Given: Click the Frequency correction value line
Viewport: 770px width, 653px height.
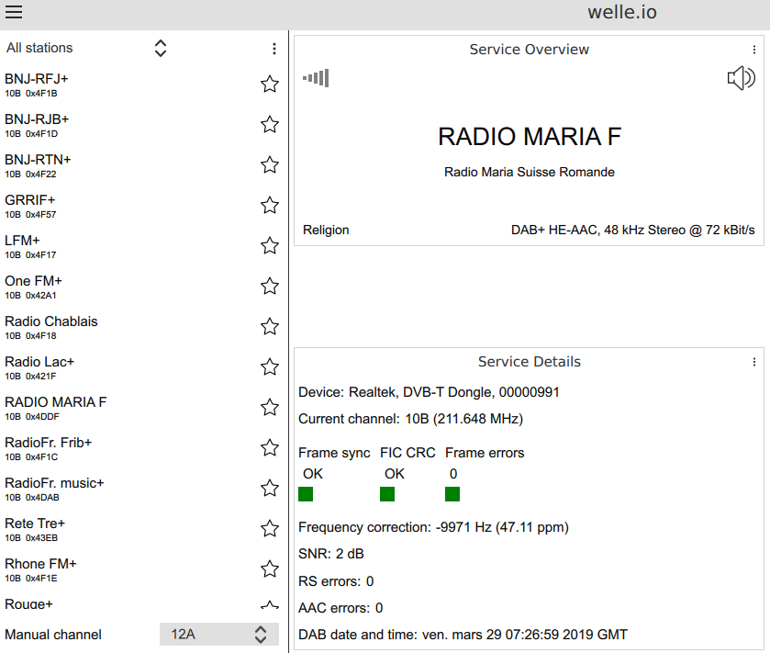Looking at the screenshot, I should [433, 527].
